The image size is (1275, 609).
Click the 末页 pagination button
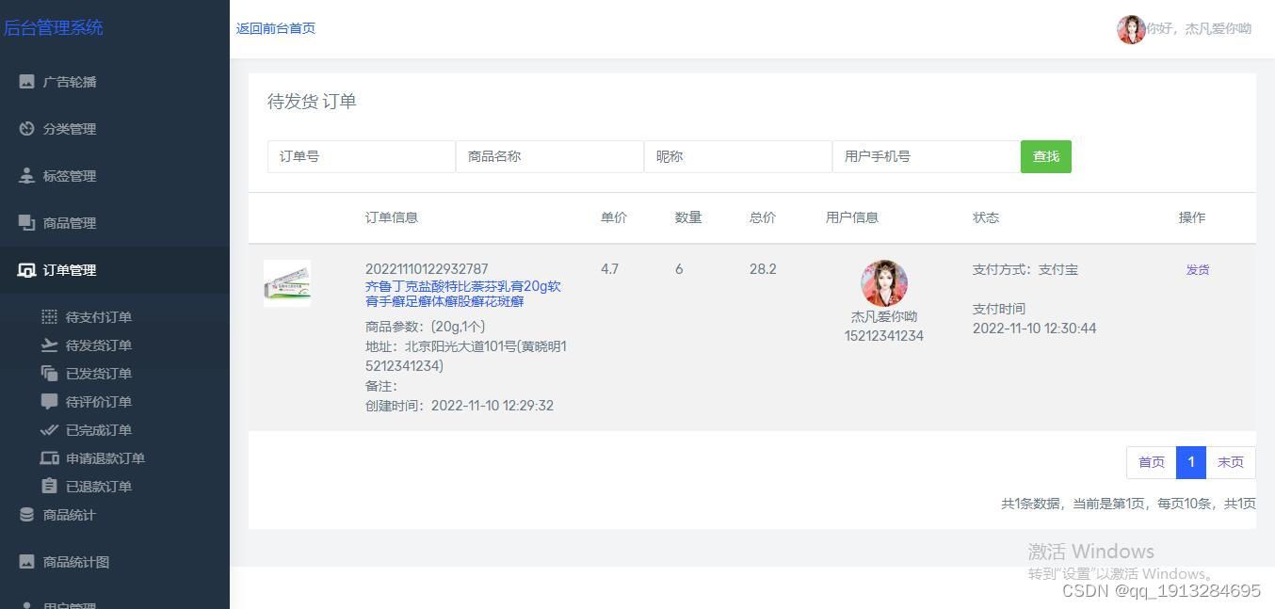click(1231, 462)
